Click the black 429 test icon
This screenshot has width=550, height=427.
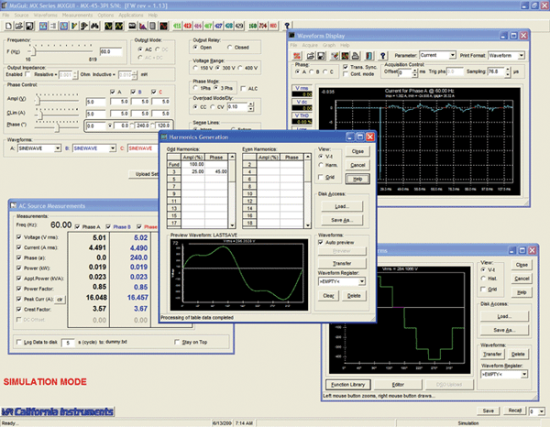point(239,26)
